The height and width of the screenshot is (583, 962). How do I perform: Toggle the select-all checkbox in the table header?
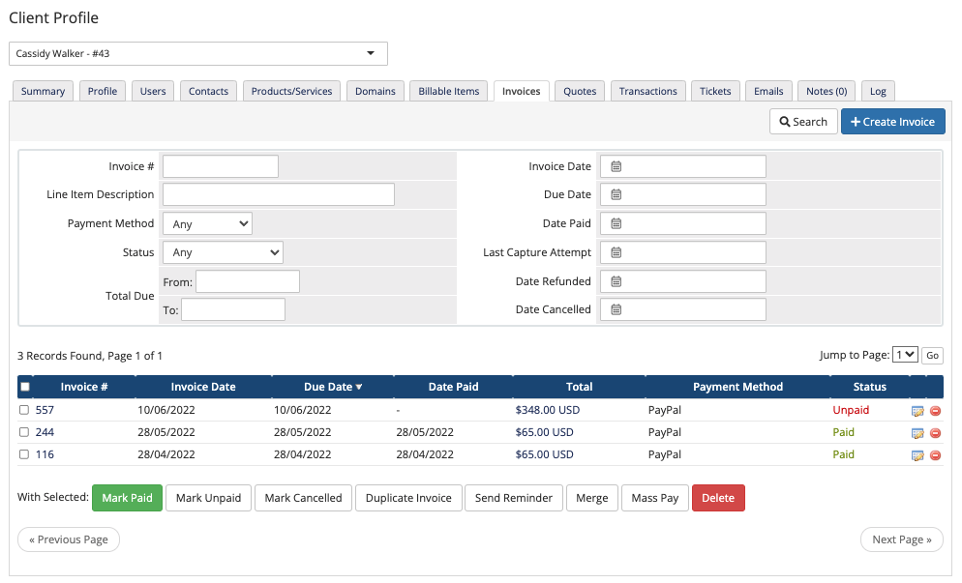point(24,386)
